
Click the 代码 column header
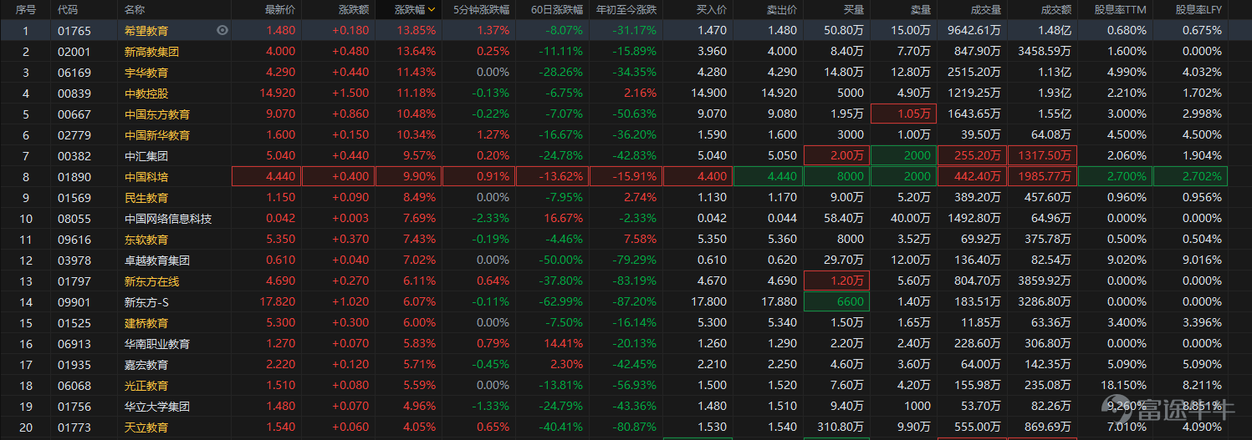(x=68, y=10)
